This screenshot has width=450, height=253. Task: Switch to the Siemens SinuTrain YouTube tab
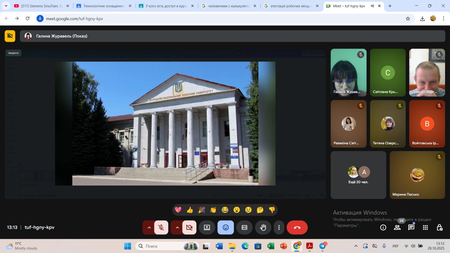(x=39, y=6)
